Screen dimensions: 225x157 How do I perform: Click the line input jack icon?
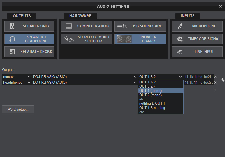click(180, 52)
